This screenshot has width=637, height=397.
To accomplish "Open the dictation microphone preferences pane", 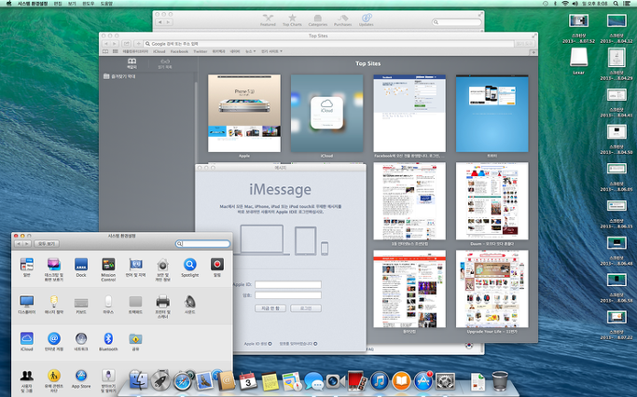I will click(x=108, y=380).
